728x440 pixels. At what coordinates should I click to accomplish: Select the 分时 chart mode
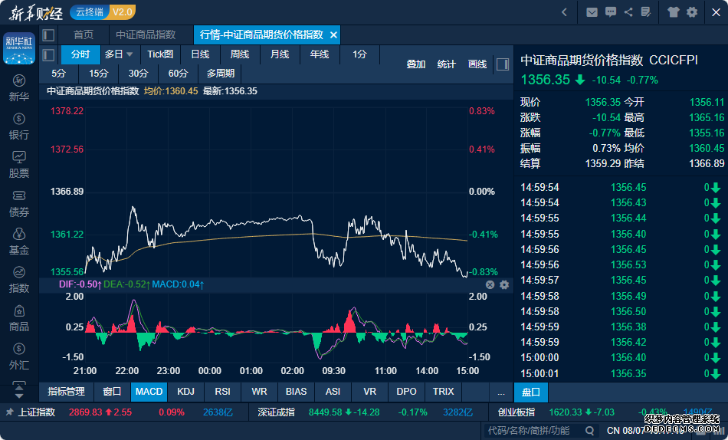point(80,54)
